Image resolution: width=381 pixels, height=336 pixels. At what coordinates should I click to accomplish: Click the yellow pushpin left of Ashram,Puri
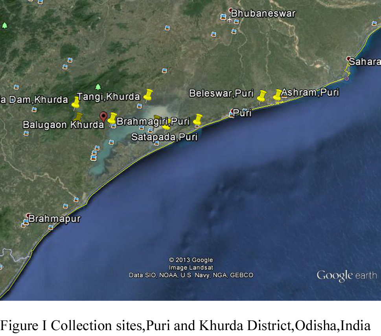(278, 95)
